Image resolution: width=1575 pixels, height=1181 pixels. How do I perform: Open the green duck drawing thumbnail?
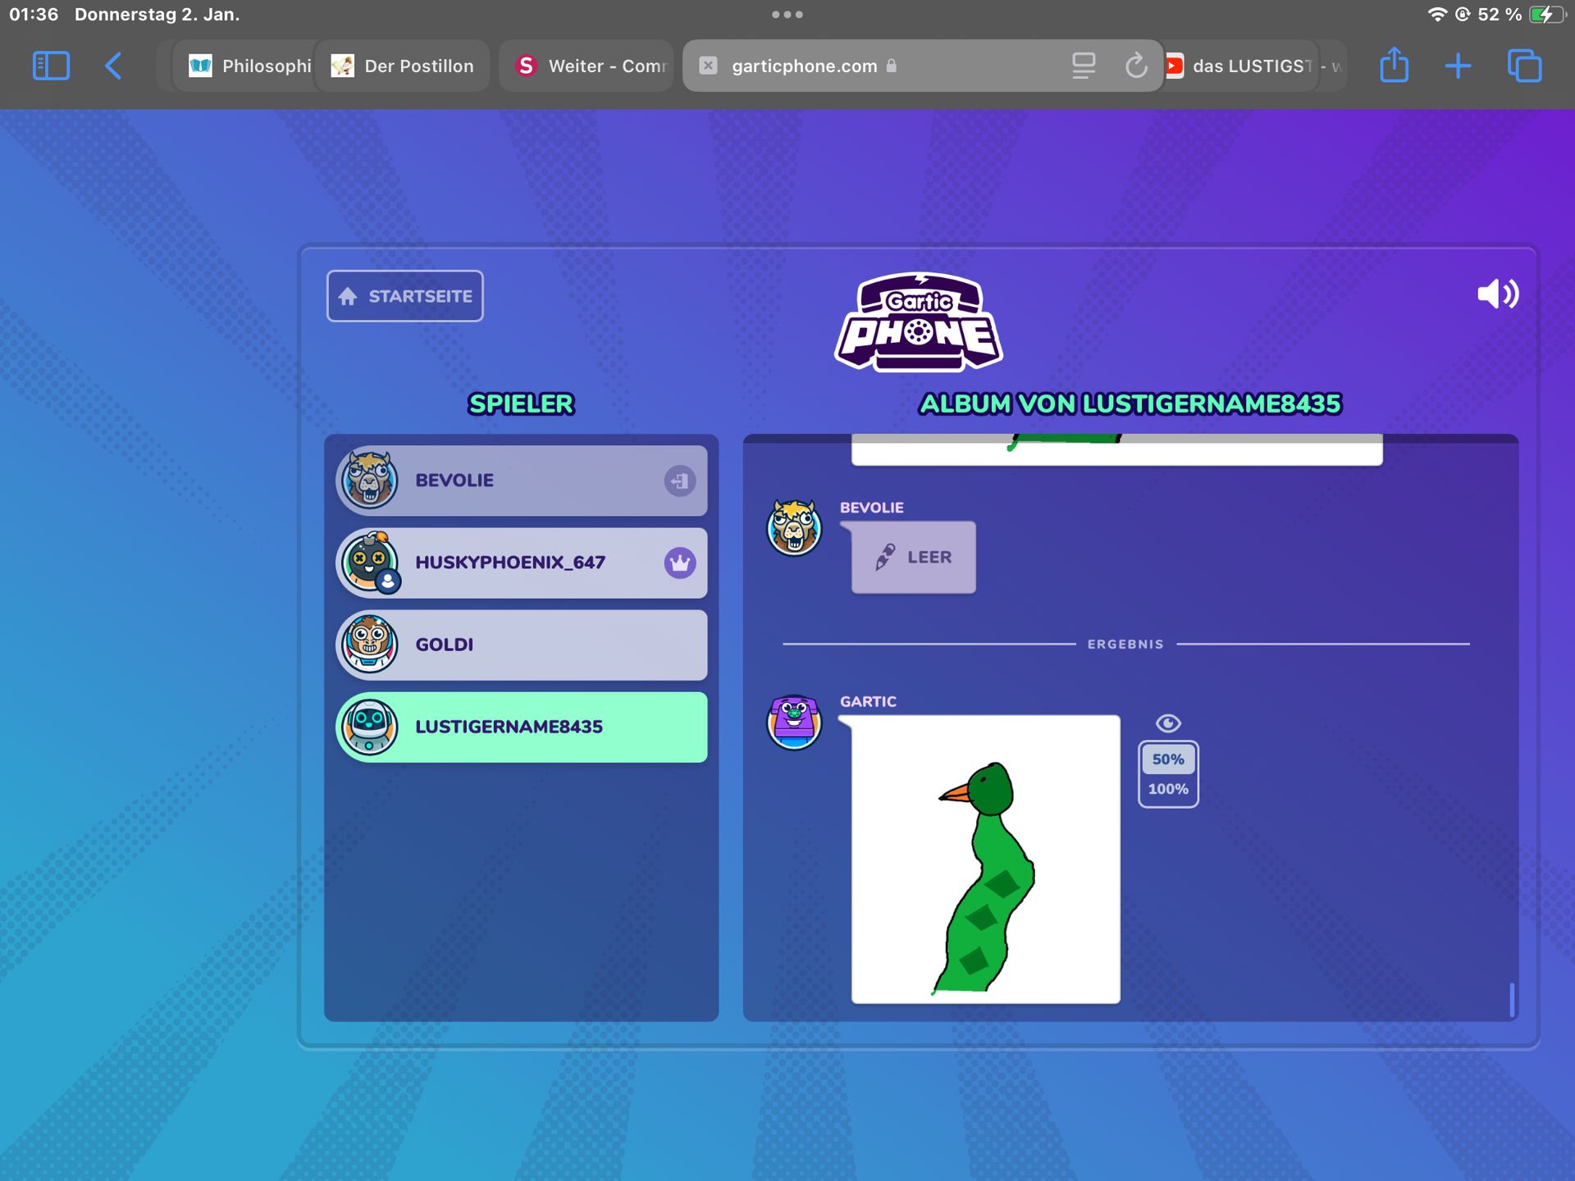(x=985, y=859)
